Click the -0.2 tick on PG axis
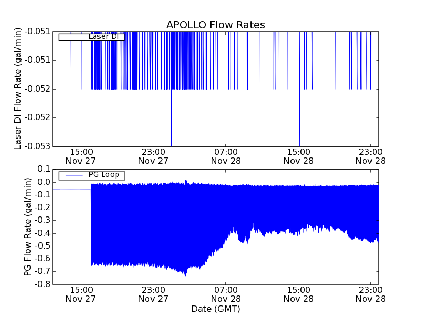The height and width of the screenshot is (316, 421). 42,208
